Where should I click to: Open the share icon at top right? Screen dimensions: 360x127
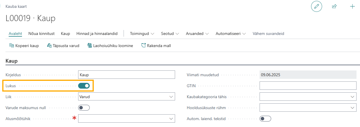[x=335, y=6]
